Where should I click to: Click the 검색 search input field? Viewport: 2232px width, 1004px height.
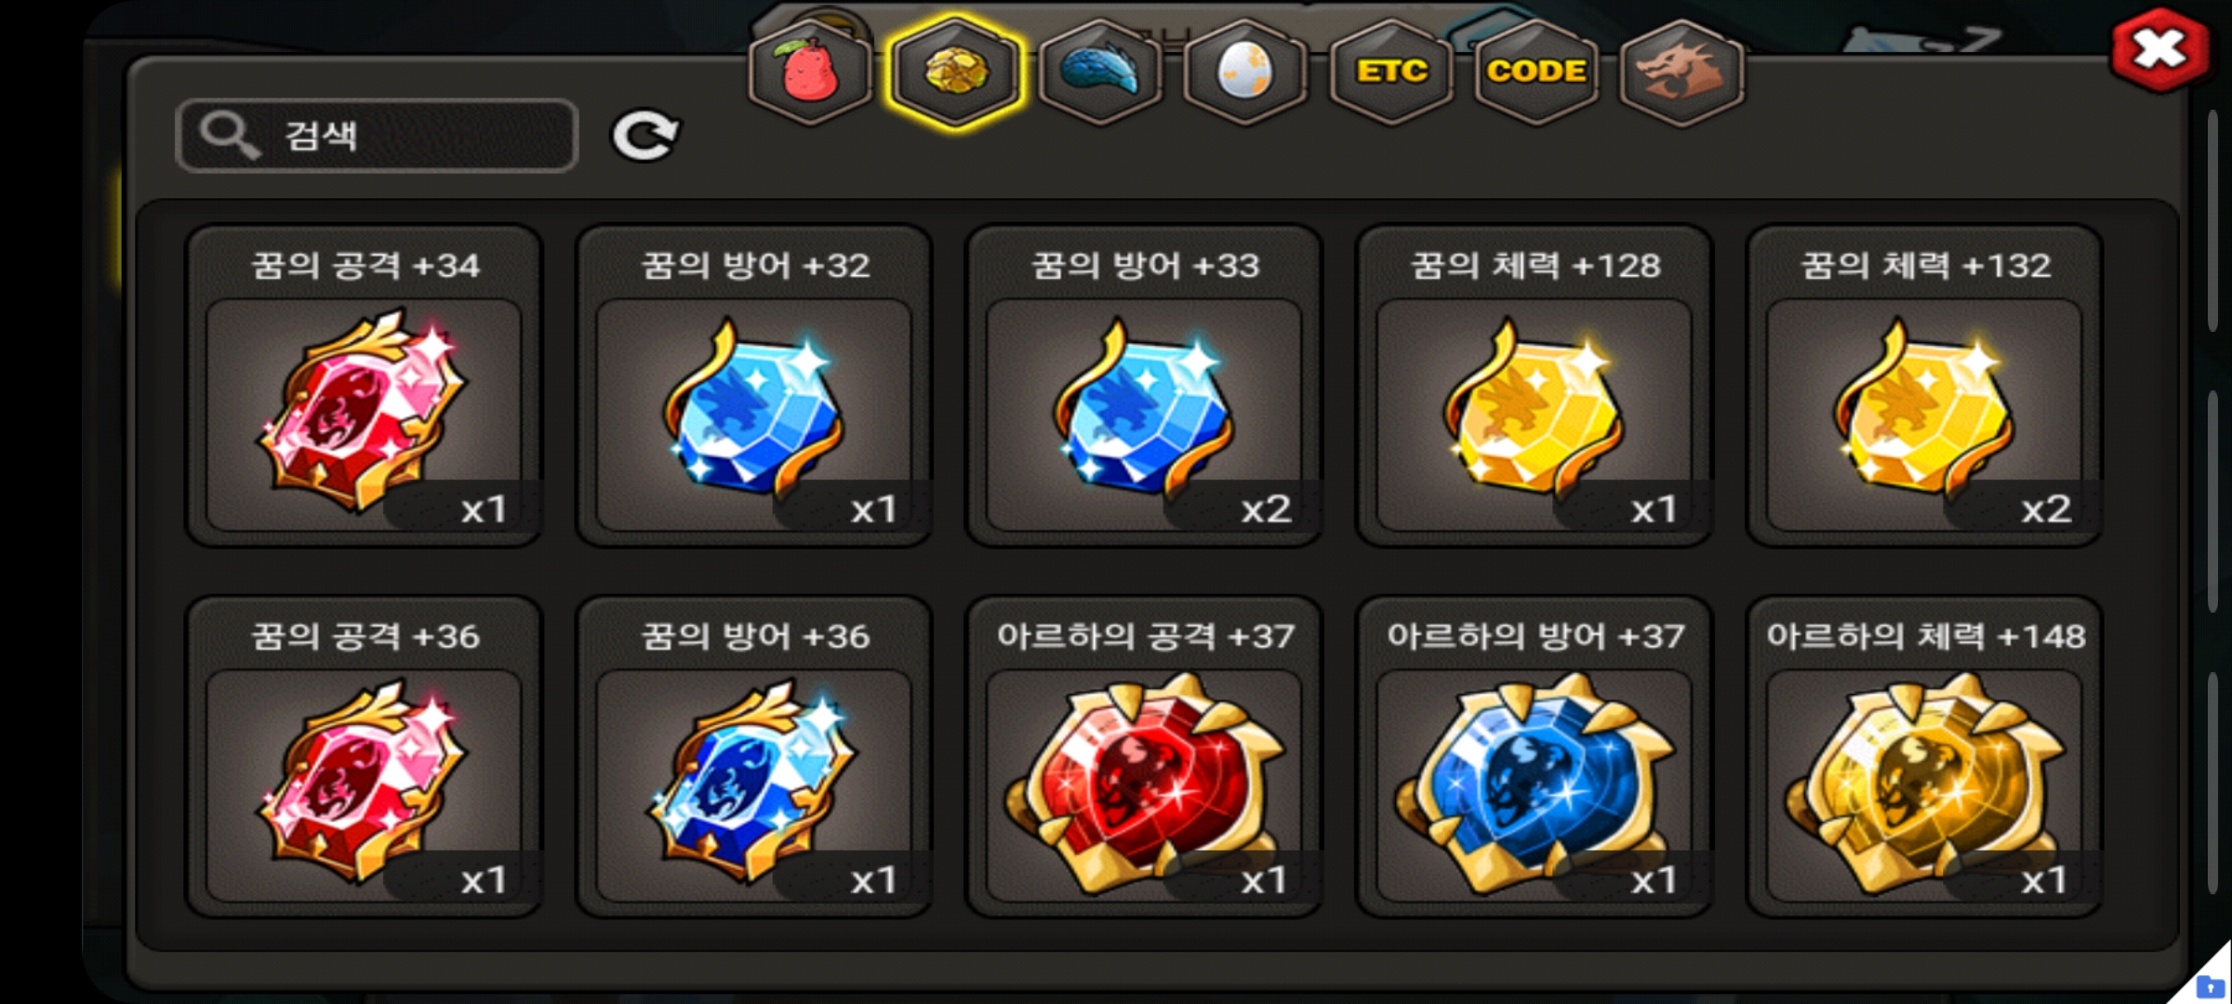point(377,136)
